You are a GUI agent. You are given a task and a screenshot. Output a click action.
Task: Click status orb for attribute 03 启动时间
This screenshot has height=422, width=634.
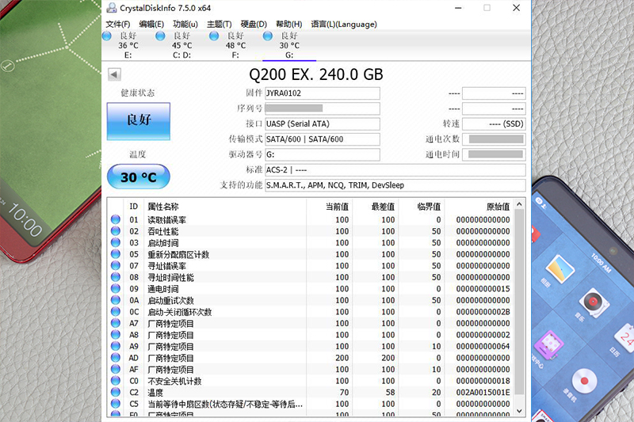tap(116, 242)
